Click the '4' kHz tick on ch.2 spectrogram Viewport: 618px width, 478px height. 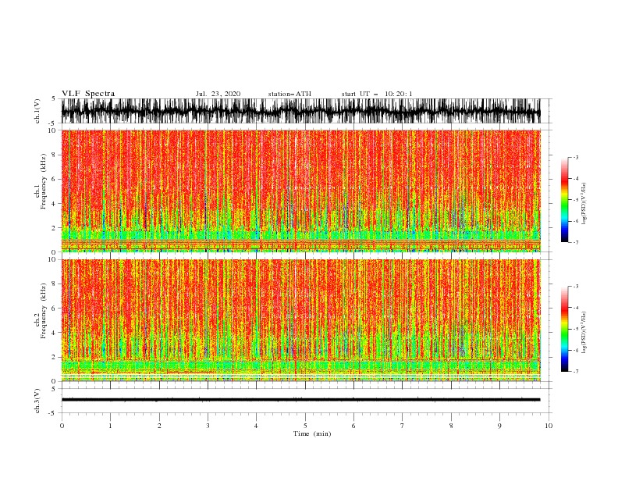click(55, 333)
